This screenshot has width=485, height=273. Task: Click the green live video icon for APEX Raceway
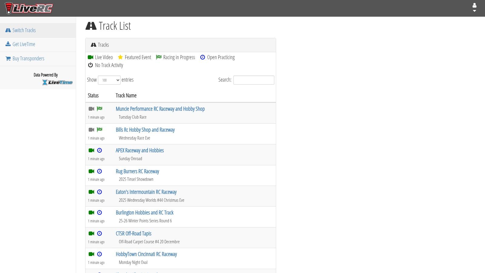[91, 150]
